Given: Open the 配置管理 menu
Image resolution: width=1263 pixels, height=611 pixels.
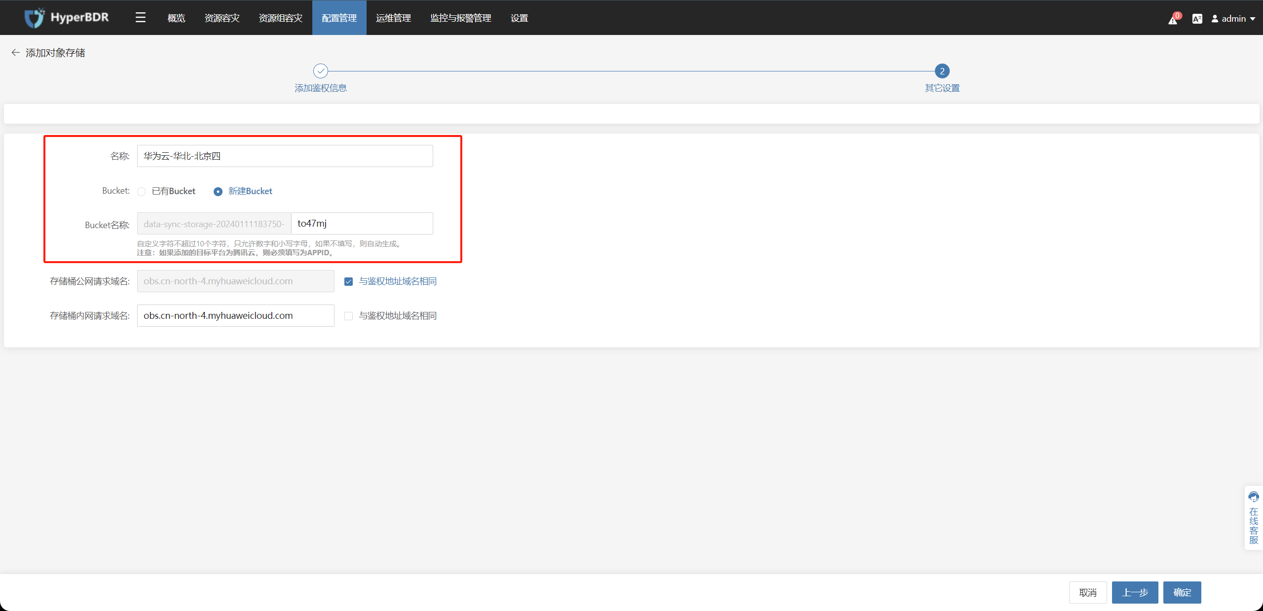Looking at the screenshot, I should 339,18.
